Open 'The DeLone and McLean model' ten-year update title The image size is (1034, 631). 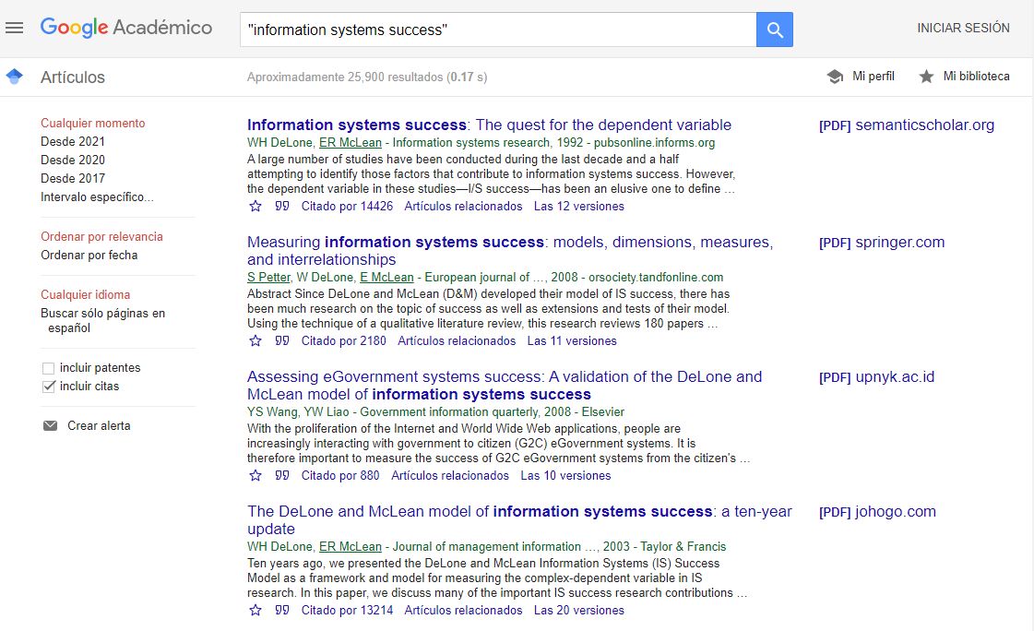[519, 519]
